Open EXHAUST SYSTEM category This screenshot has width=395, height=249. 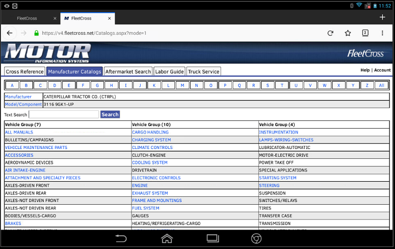click(150, 193)
